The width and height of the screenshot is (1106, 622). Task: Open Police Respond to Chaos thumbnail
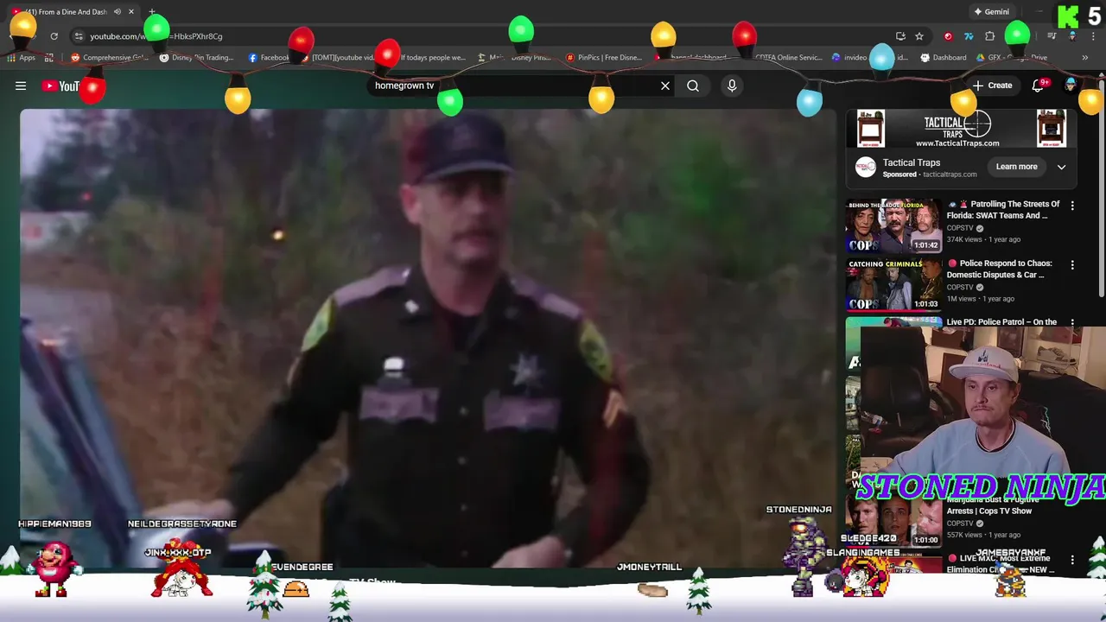click(x=893, y=284)
